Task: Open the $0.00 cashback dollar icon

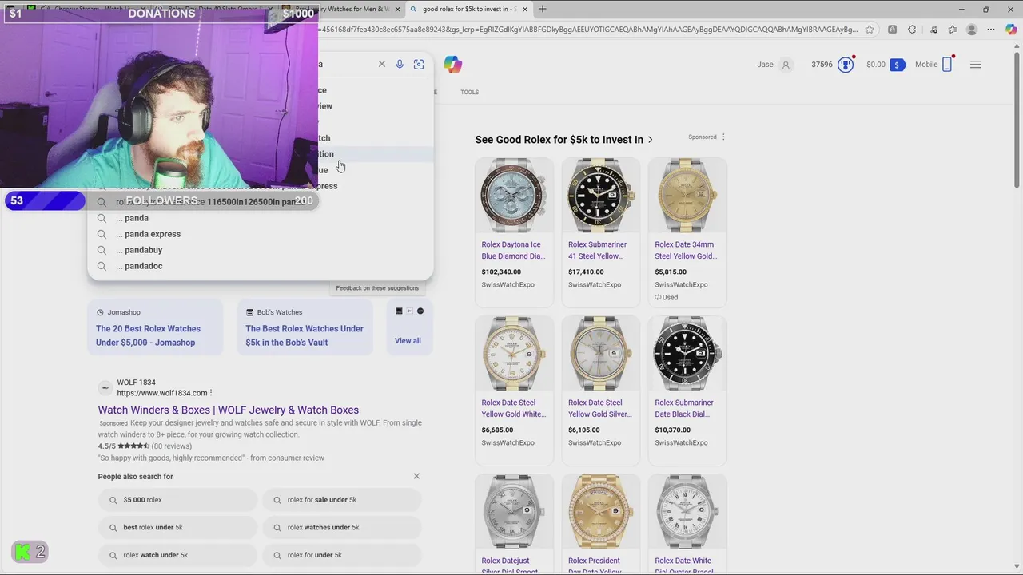Action: [898, 65]
